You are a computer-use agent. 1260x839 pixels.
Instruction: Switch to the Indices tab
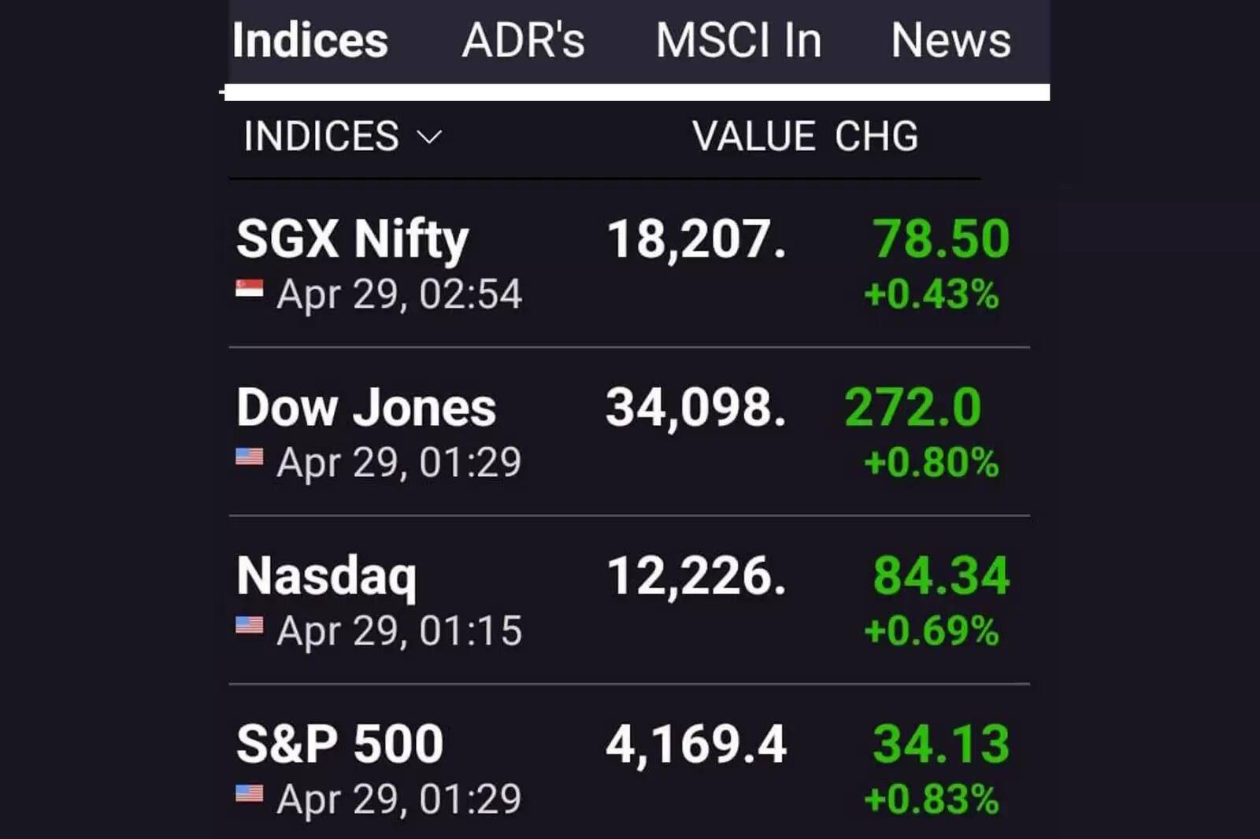[x=310, y=41]
